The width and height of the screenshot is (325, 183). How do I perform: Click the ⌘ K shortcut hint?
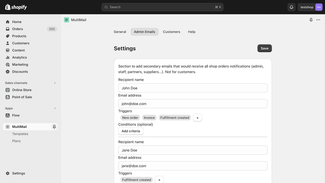click(x=218, y=7)
